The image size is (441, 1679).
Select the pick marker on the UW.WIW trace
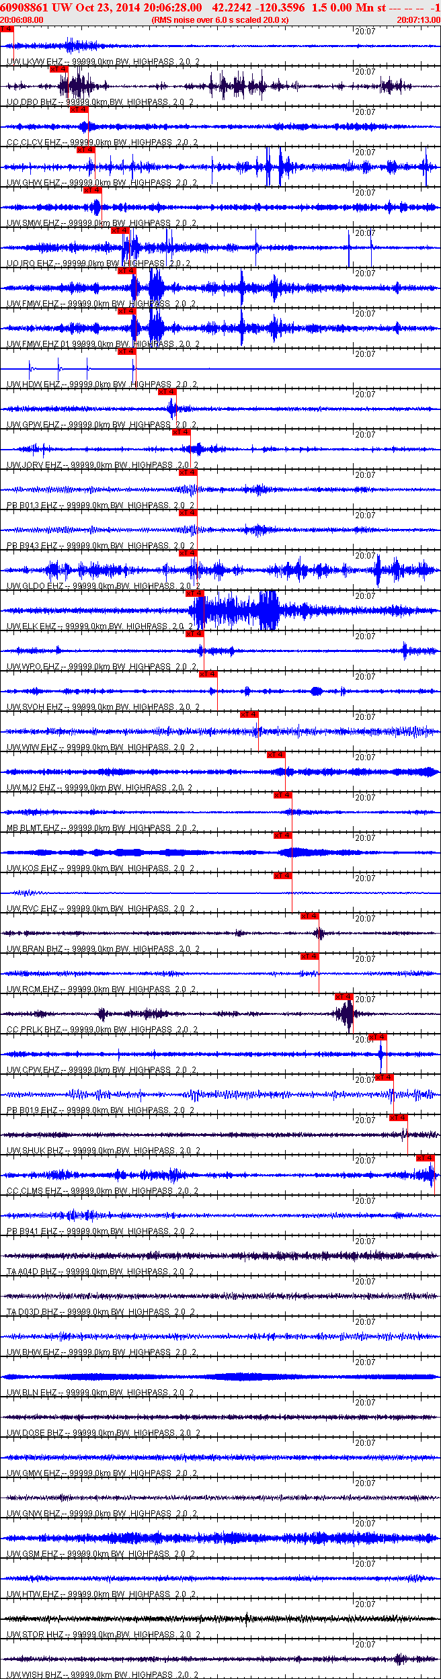[x=249, y=714]
